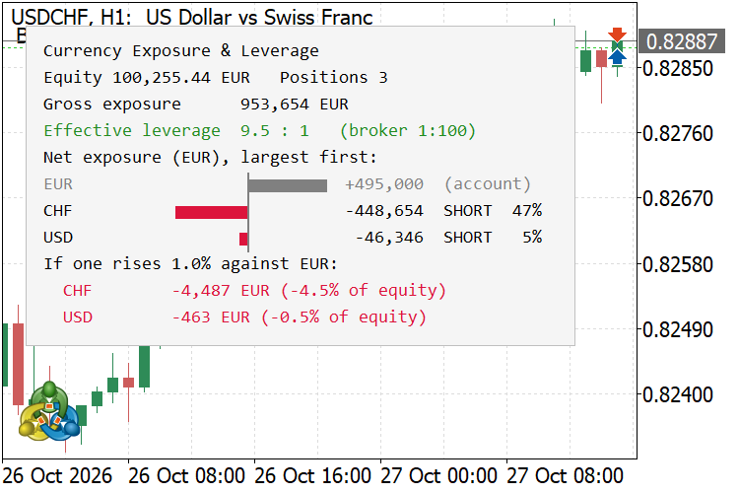739x493 pixels.
Task: Click the price axis label 0.82490
Action: coord(678,329)
